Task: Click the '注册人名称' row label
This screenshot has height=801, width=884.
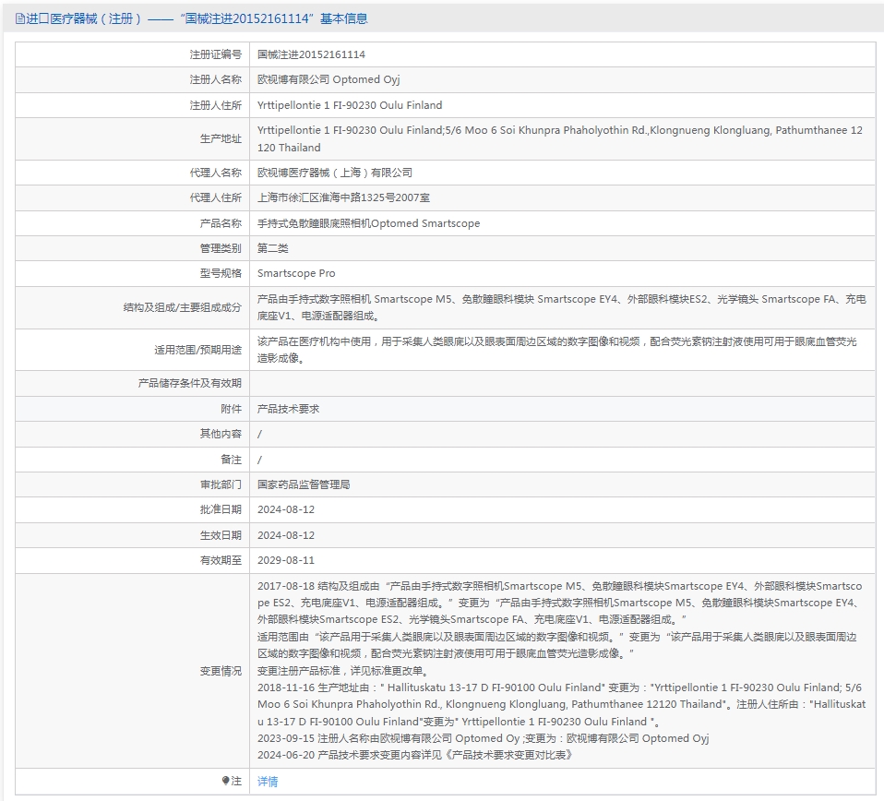Action: tap(215, 79)
